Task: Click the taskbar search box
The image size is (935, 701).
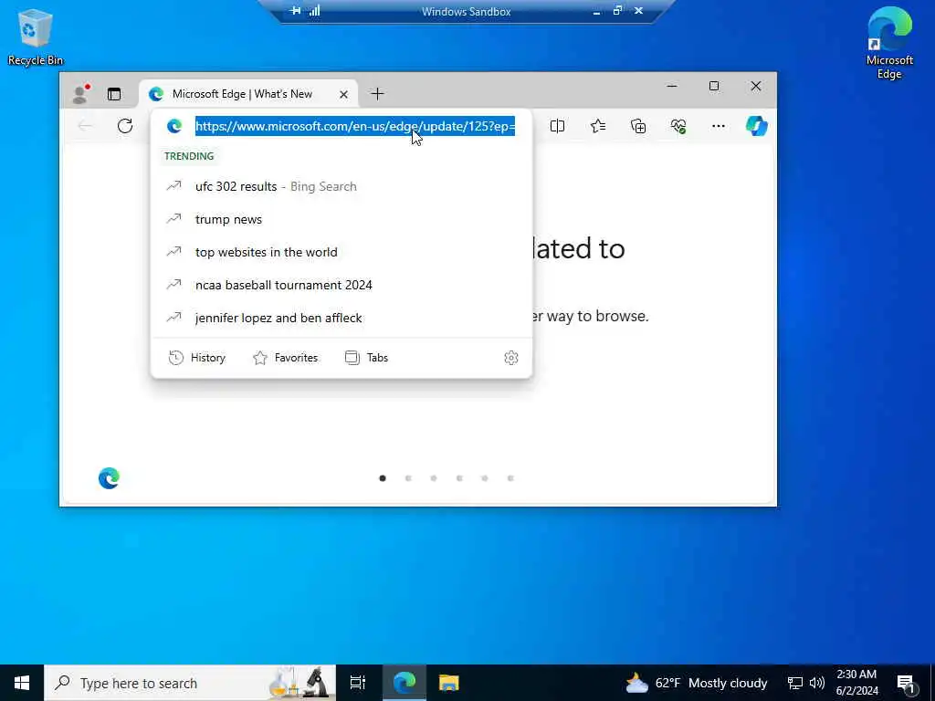Action: (190, 683)
